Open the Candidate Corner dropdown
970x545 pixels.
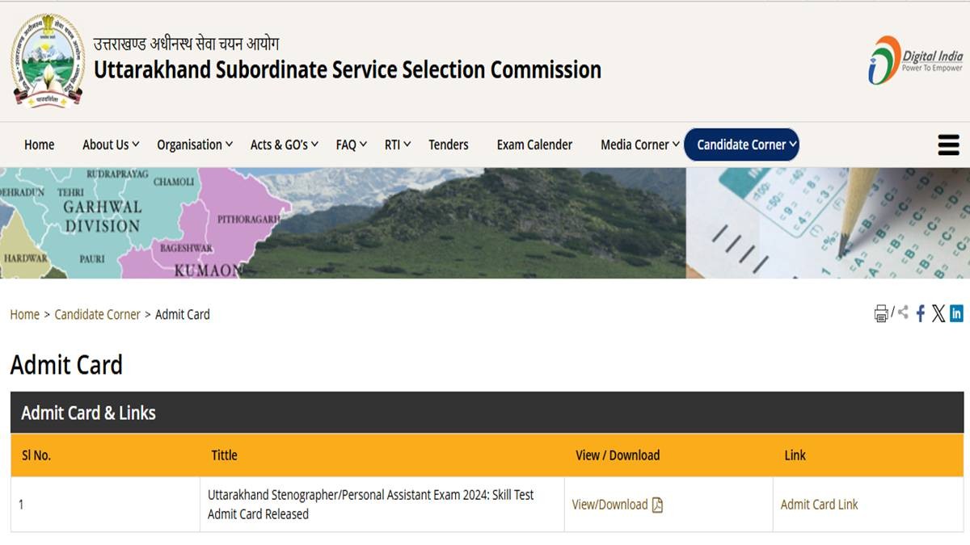pos(741,145)
